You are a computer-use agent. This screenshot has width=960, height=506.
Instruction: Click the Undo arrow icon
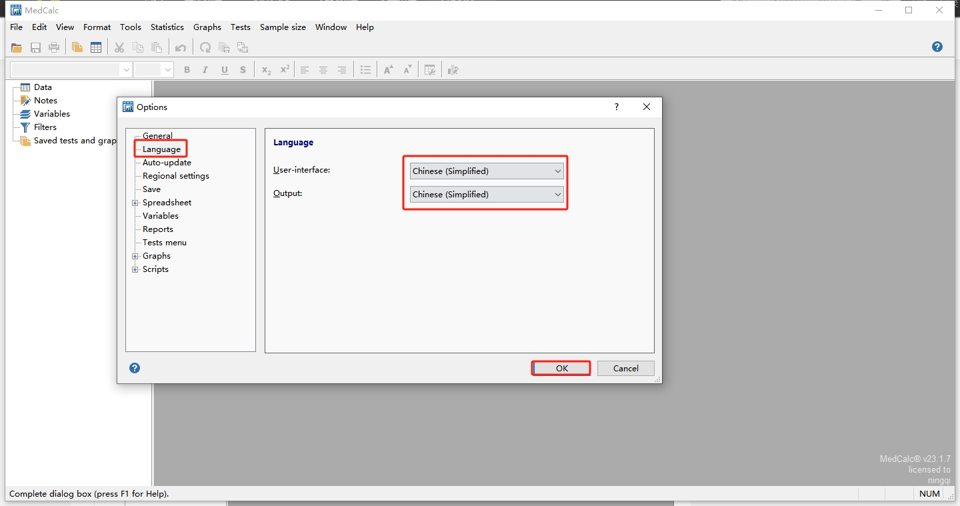tap(181, 47)
